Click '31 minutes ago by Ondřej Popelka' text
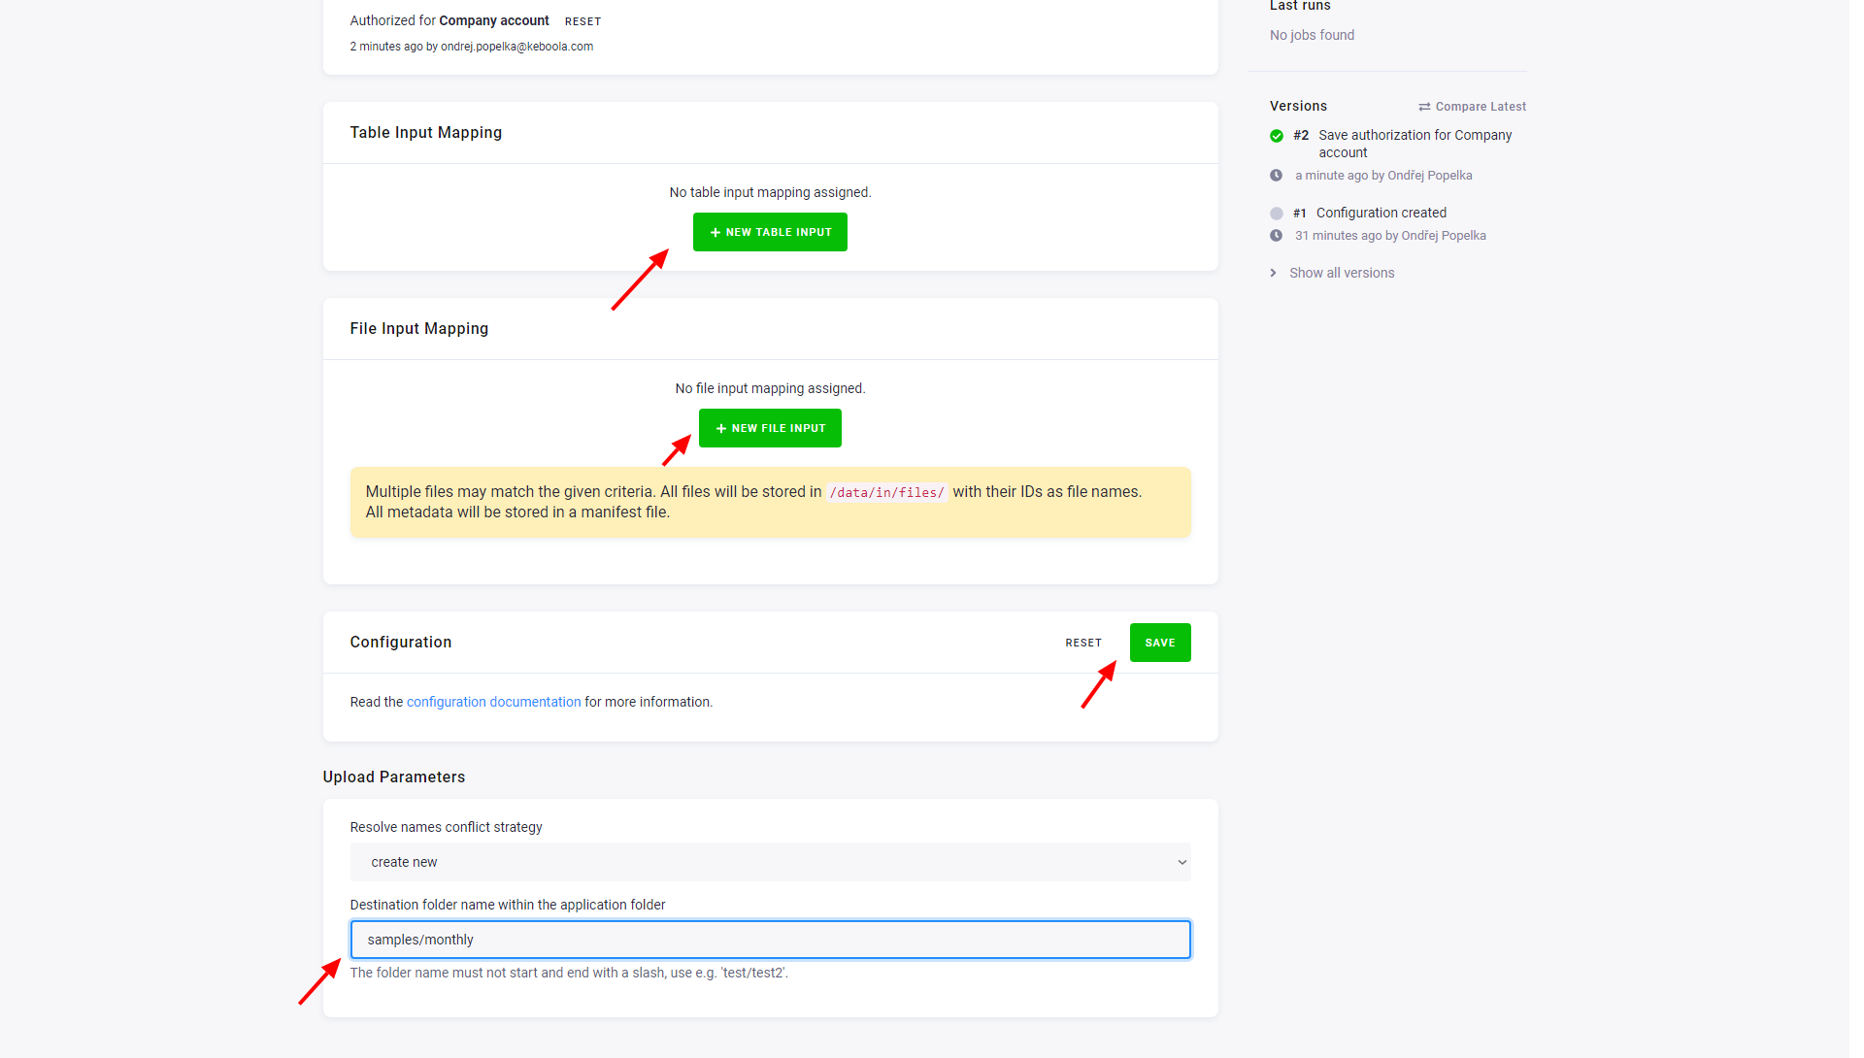The height and width of the screenshot is (1058, 1864). (x=1390, y=236)
